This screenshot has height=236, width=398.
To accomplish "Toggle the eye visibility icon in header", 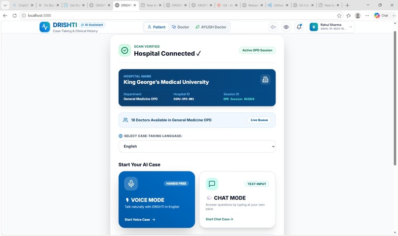I will pos(286,27).
